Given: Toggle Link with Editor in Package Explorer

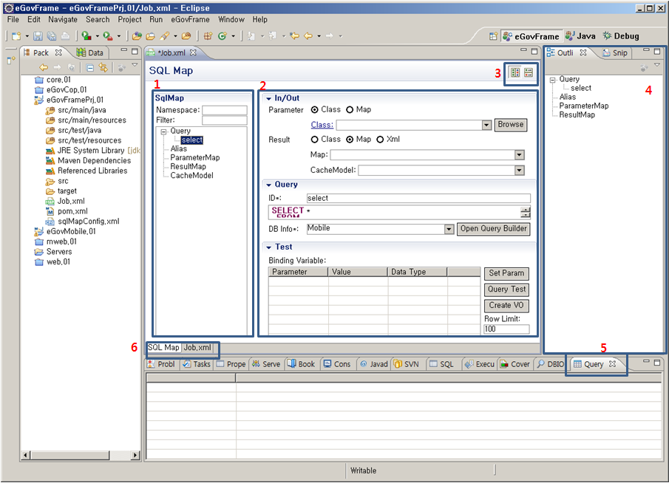Looking at the screenshot, I should [103, 67].
